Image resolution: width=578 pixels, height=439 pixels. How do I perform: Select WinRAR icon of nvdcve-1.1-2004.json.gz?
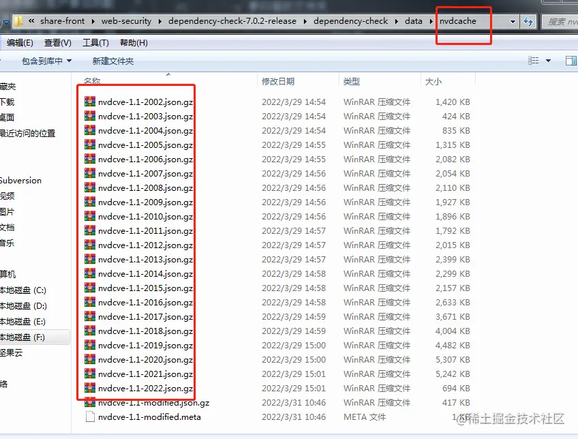pyautogui.click(x=90, y=130)
